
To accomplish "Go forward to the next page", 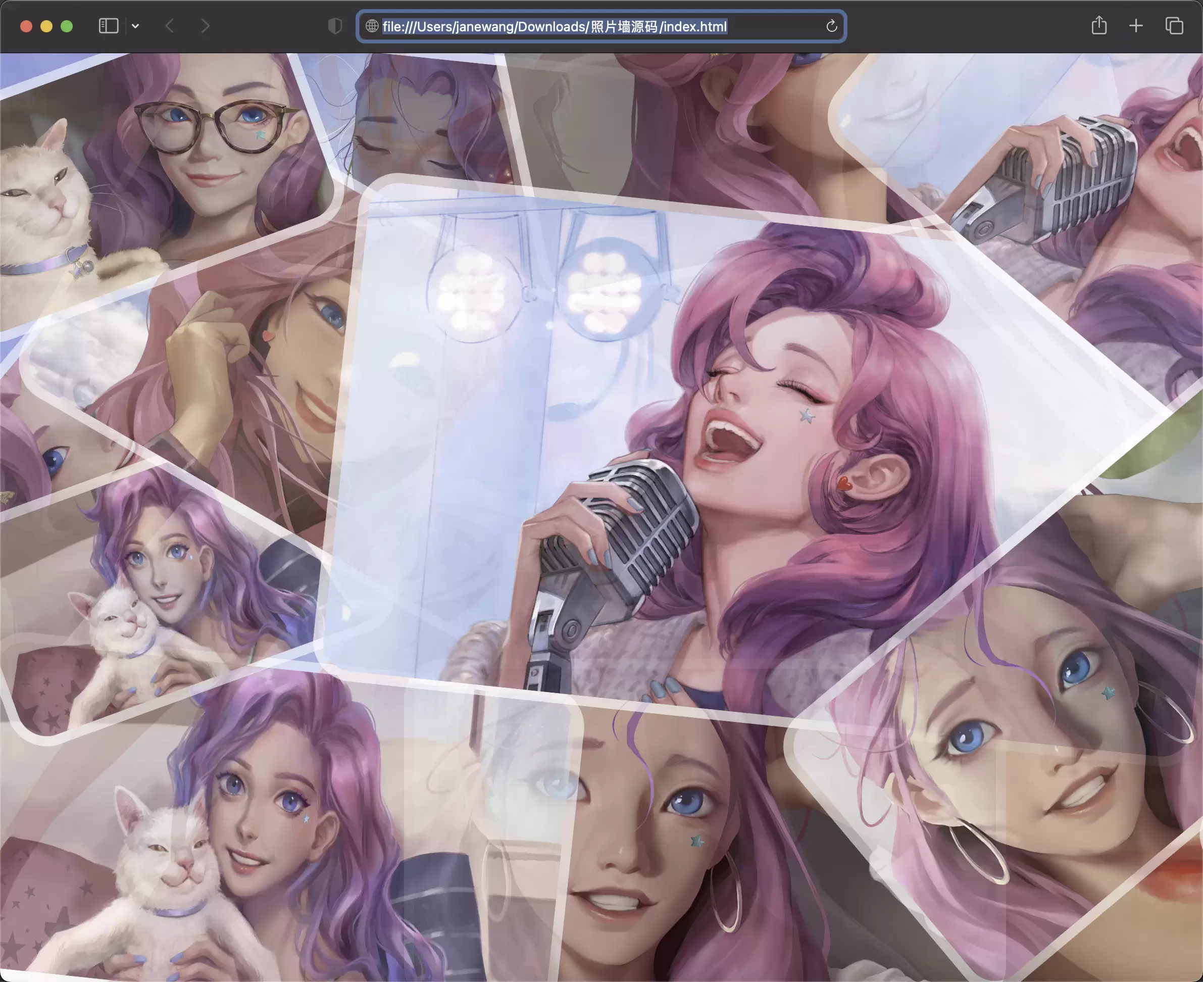I will tap(206, 26).
